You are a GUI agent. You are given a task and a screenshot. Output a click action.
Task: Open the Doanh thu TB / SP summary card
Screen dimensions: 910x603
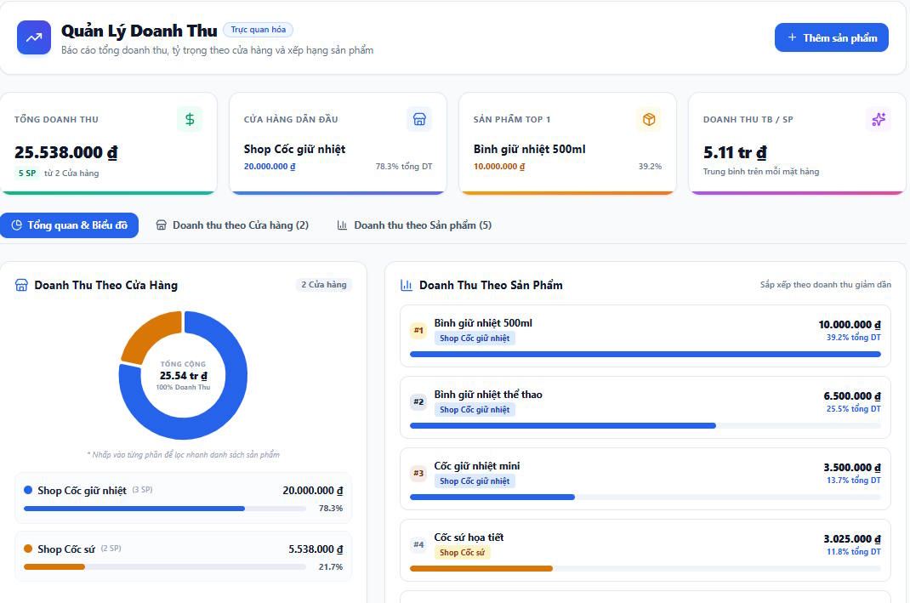pyautogui.click(x=798, y=144)
